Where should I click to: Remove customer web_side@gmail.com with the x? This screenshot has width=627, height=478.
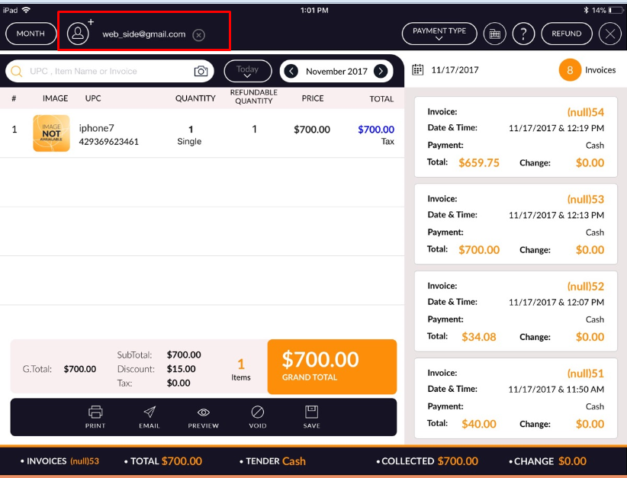[x=198, y=34]
